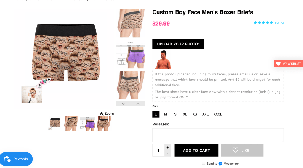This screenshot has height=168, width=303.
Task: Click the Zoom magnifier icon
Action: tap(102, 114)
